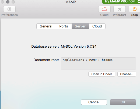Open the Cloud preferences tab
Viewport: 140px width, 109px height.
(x=97, y=26)
